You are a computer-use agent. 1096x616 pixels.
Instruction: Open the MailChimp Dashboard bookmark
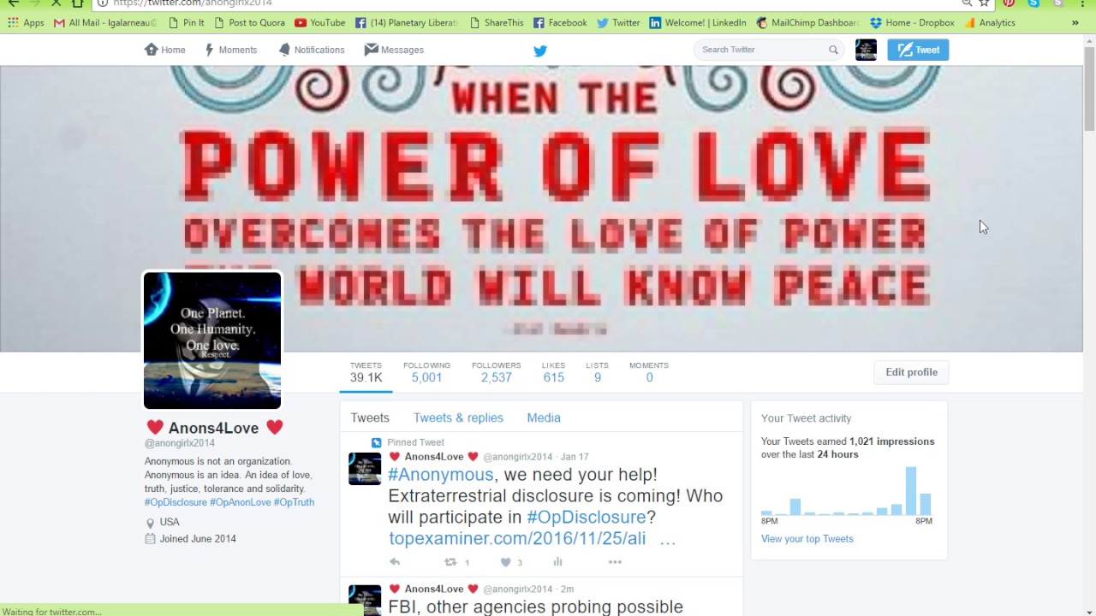807,23
